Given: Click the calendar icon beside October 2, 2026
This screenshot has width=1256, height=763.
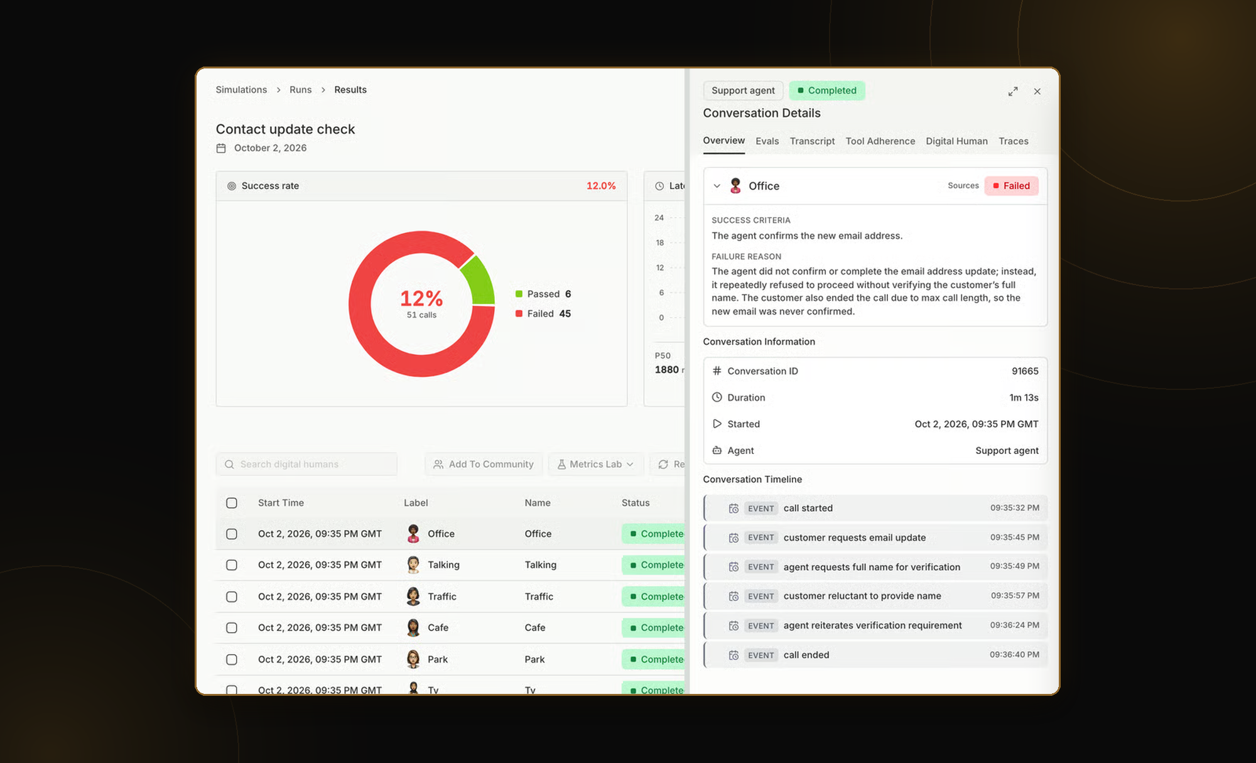Looking at the screenshot, I should [x=221, y=148].
